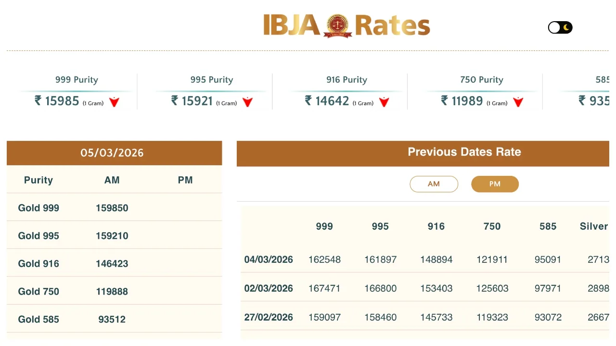Click the 05/03/2026 date header
616x346 pixels.
(112, 153)
